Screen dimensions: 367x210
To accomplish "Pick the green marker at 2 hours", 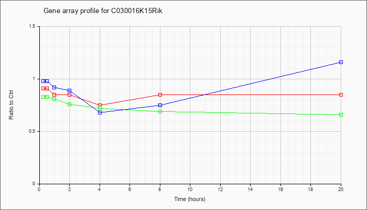I will tap(70, 104).
